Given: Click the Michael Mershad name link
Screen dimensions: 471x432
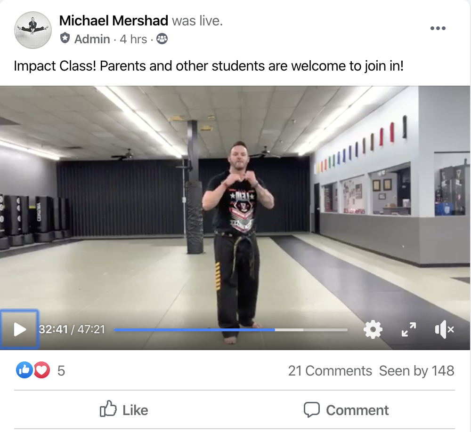Looking at the screenshot, I should [114, 21].
